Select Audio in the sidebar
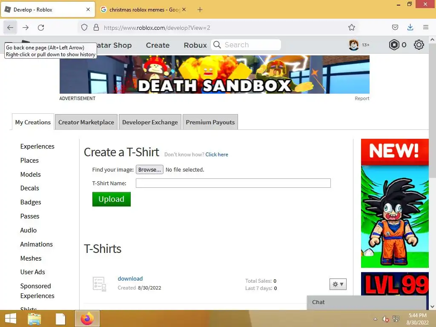 29,230
